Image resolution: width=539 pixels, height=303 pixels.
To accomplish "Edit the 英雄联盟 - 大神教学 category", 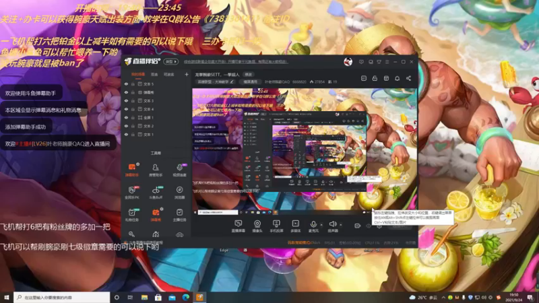I will (215, 82).
